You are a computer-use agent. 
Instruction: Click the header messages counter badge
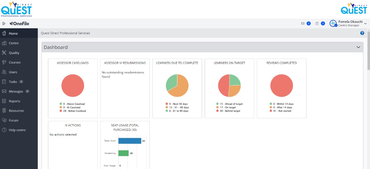click(309, 23)
